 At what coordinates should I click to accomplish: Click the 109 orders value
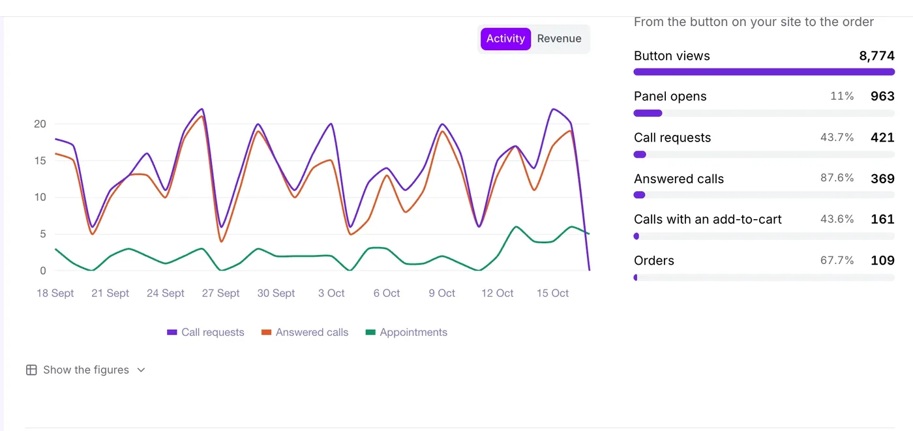[882, 260]
